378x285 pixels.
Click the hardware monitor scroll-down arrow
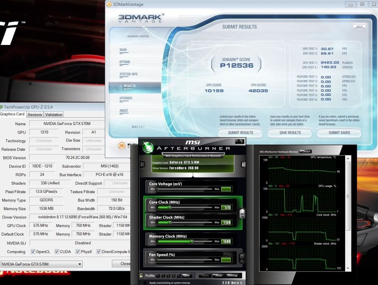[x=348, y=268]
